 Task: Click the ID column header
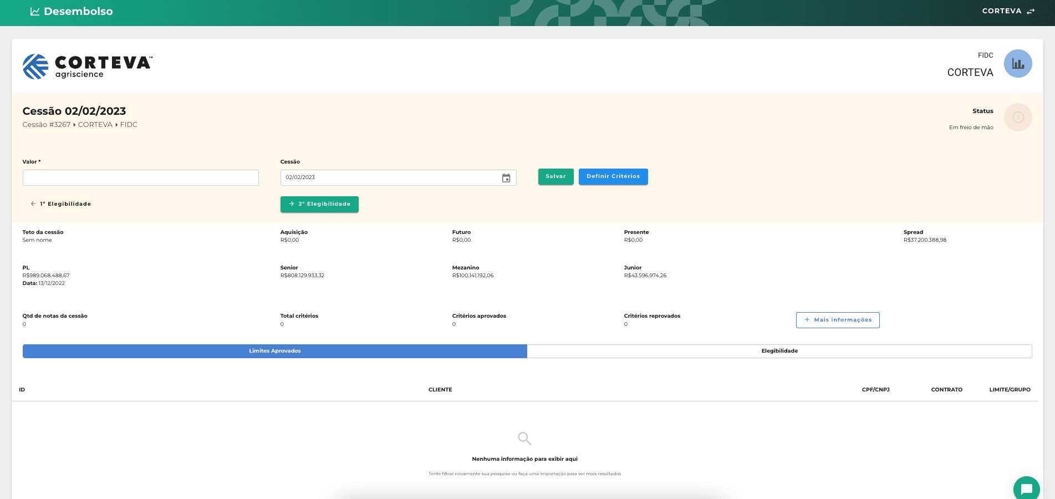pyautogui.click(x=22, y=390)
